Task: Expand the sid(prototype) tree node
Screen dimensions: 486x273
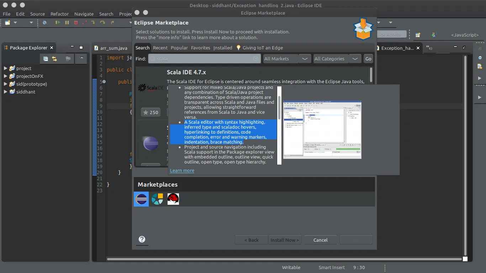Action: pyautogui.click(x=5, y=84)
